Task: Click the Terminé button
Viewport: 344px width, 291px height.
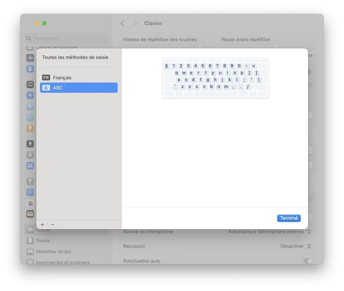Action: point(289,218)
